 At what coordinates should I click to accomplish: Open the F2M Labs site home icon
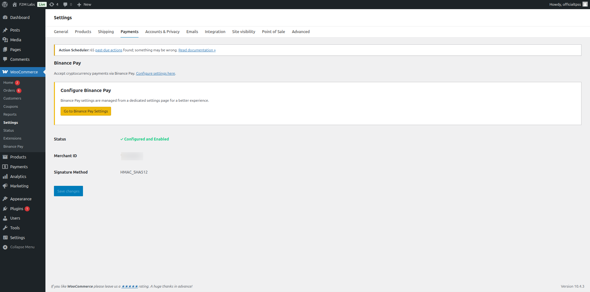(x=15, y=4)
